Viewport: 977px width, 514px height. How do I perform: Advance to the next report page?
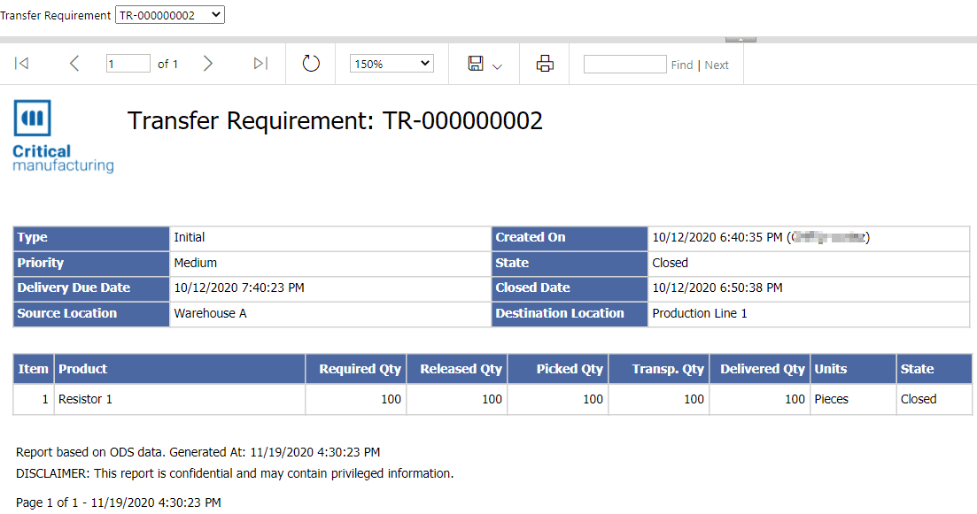coord(208,64)
